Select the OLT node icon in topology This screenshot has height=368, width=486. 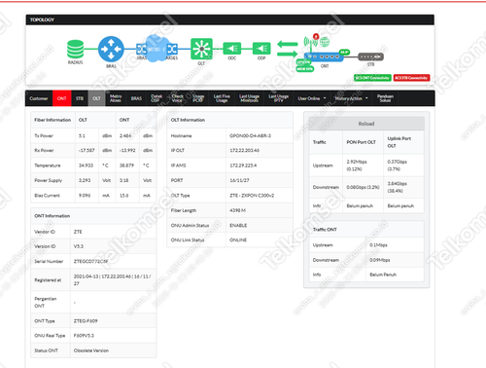pyautogui.click(x=201, y=49)
